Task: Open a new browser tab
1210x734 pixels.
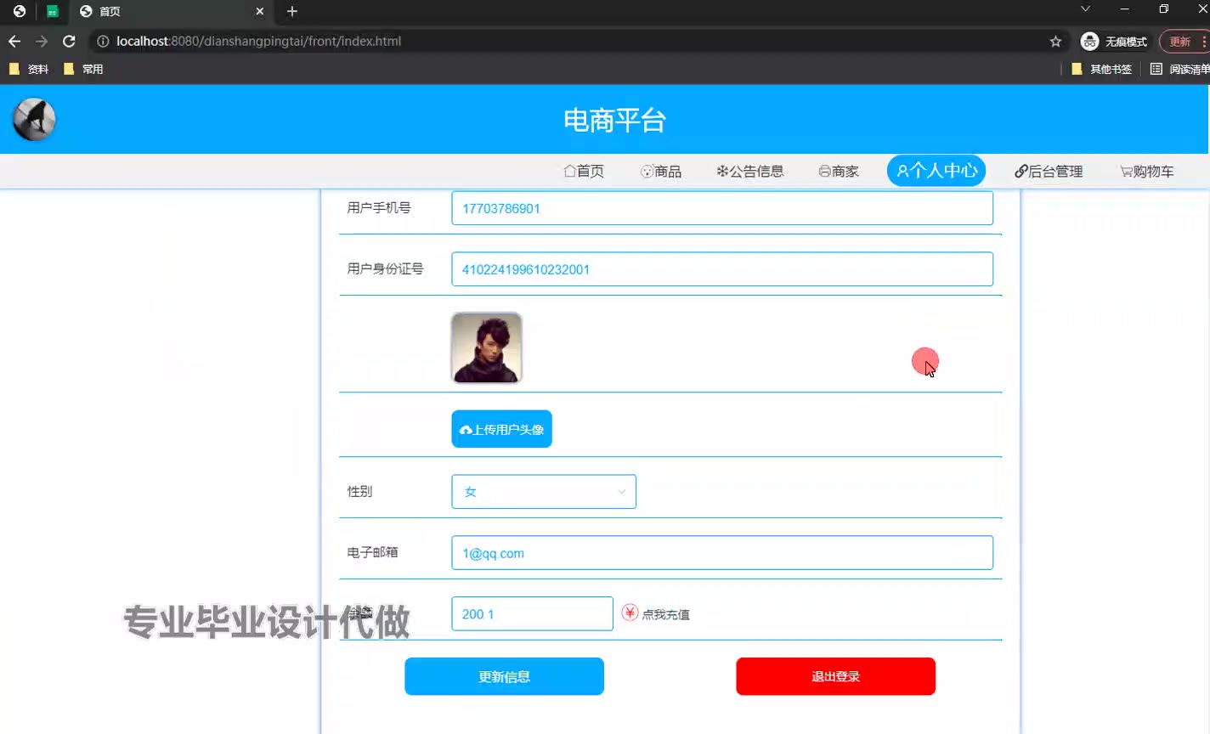Action: (x=292, y=11)
